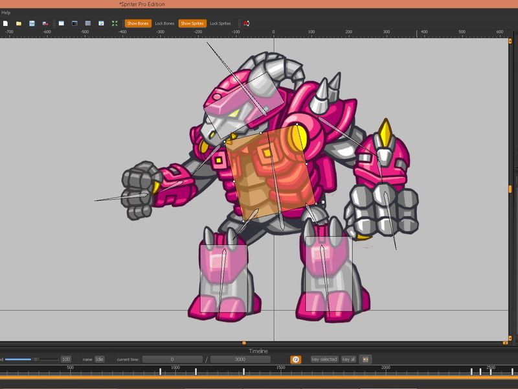Toggle the orange loop animation button
The height and width of the screenshot is (389, 518).
click(296, 360)
